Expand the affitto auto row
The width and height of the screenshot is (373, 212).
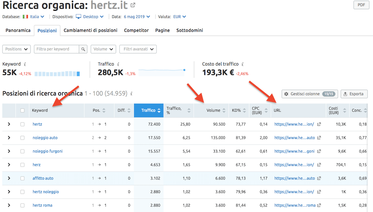click(9, 178)
